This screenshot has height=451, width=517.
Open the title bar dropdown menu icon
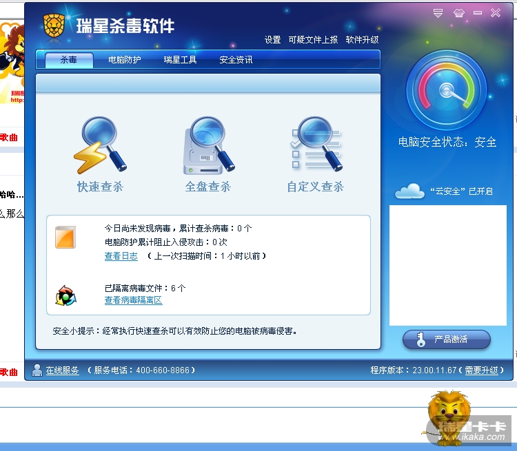438,13
